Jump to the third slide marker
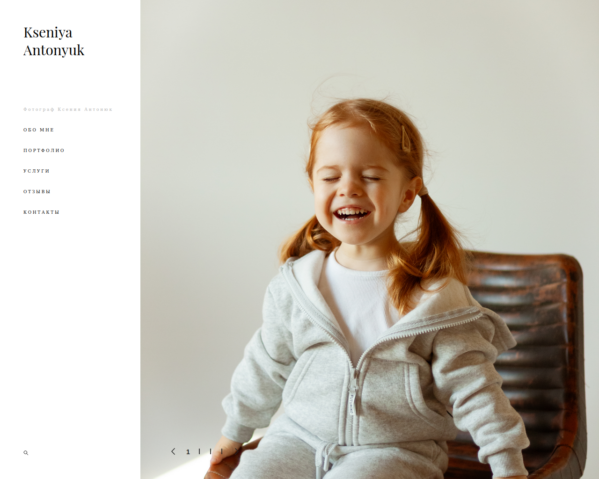The image size is (599, 479). [x=211, y=451]
